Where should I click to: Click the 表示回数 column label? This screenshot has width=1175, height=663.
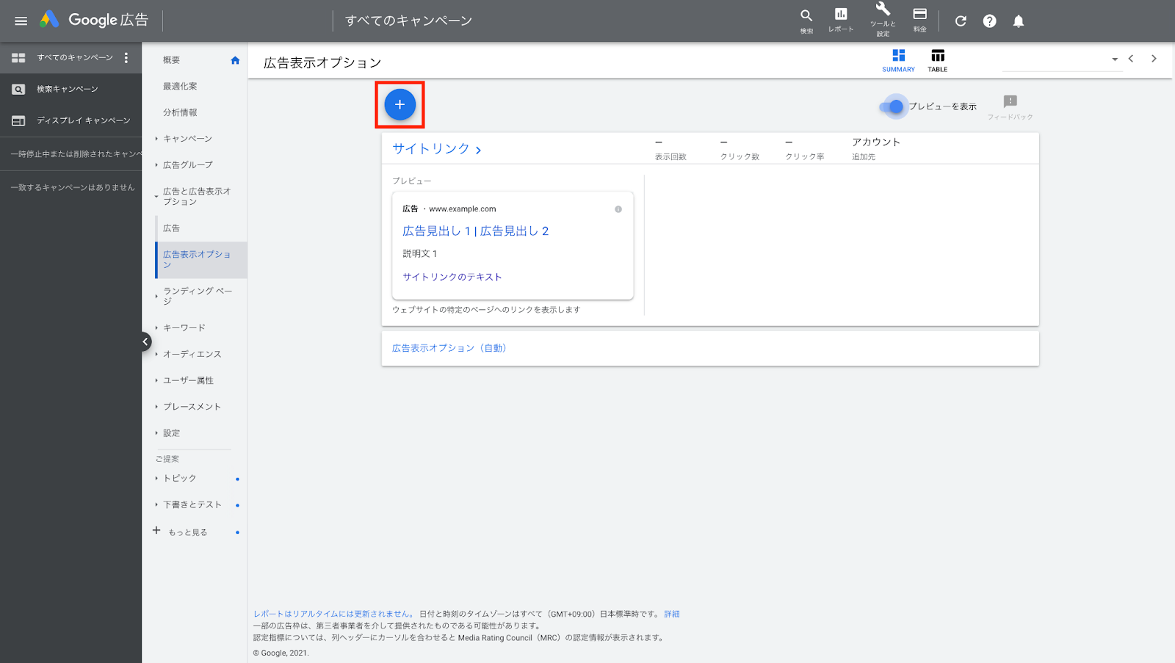[670, 156]
